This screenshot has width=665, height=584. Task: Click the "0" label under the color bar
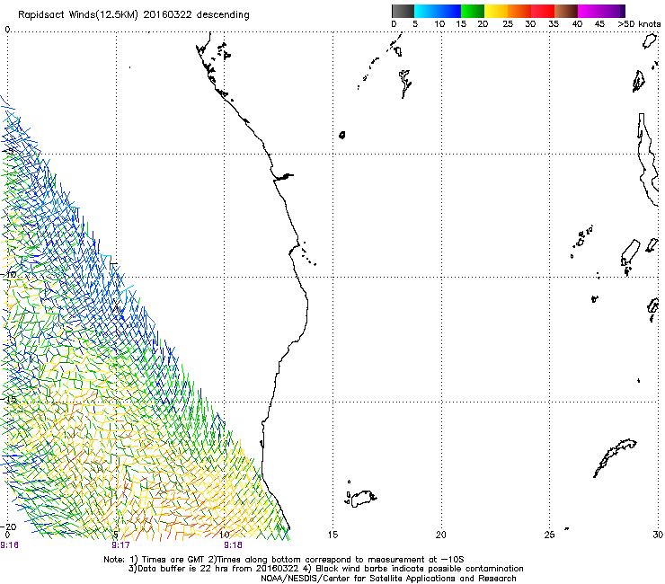coord(394,24)
